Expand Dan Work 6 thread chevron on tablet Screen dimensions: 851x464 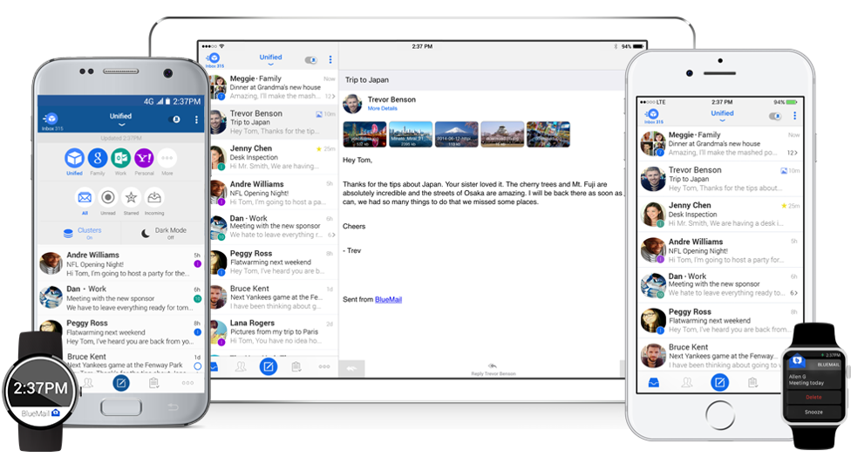click(331, 235)
